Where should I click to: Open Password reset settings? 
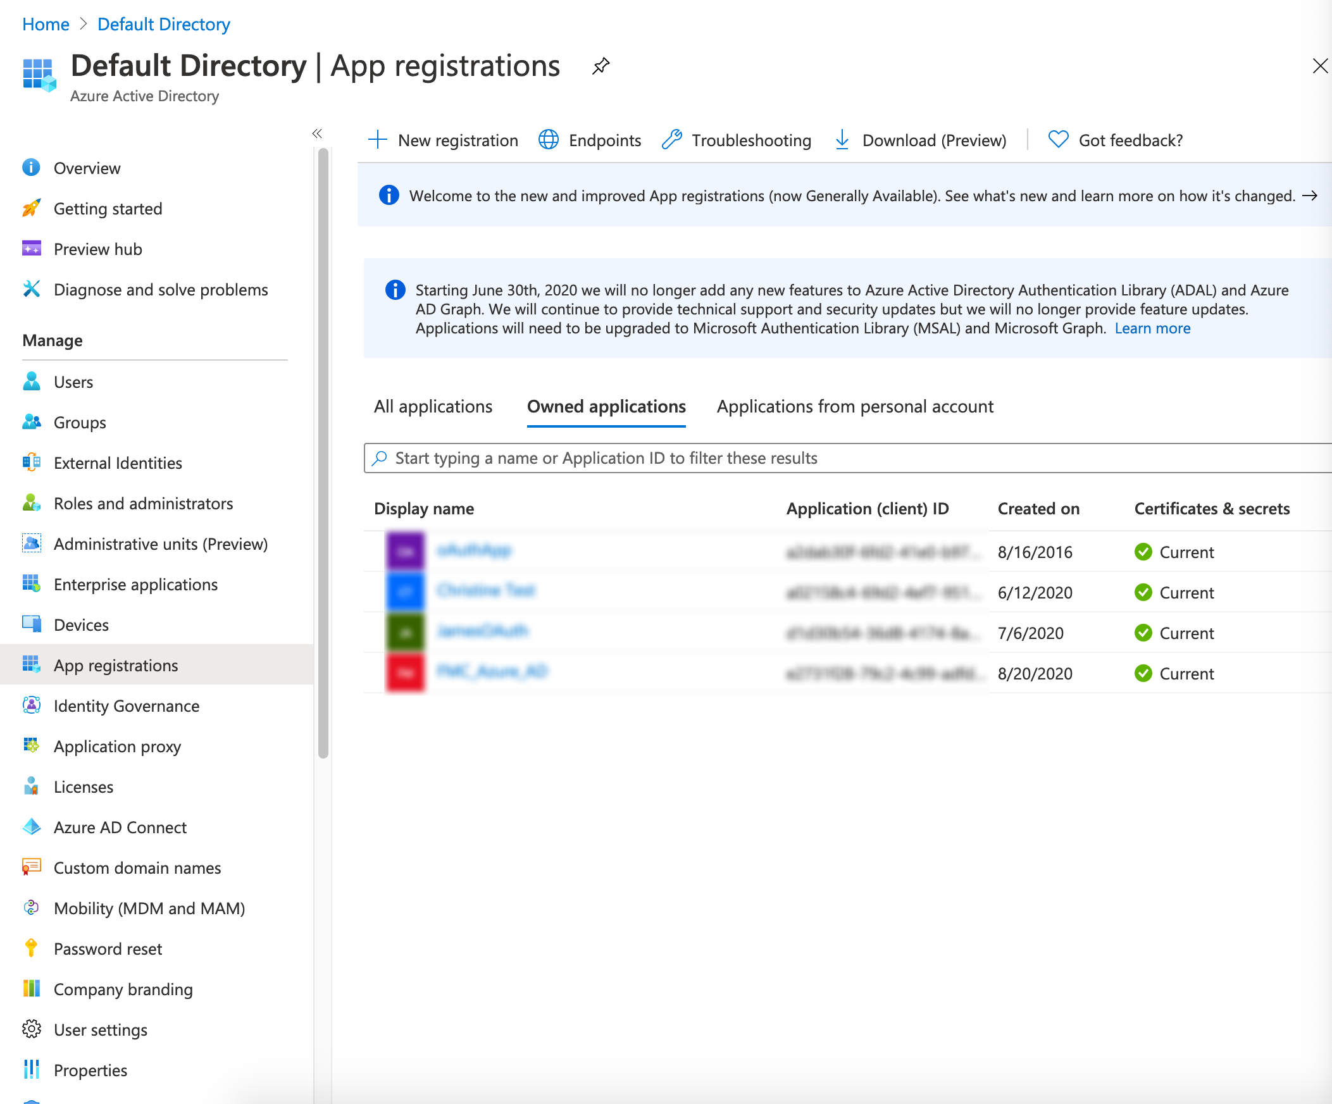click(108, 948)
